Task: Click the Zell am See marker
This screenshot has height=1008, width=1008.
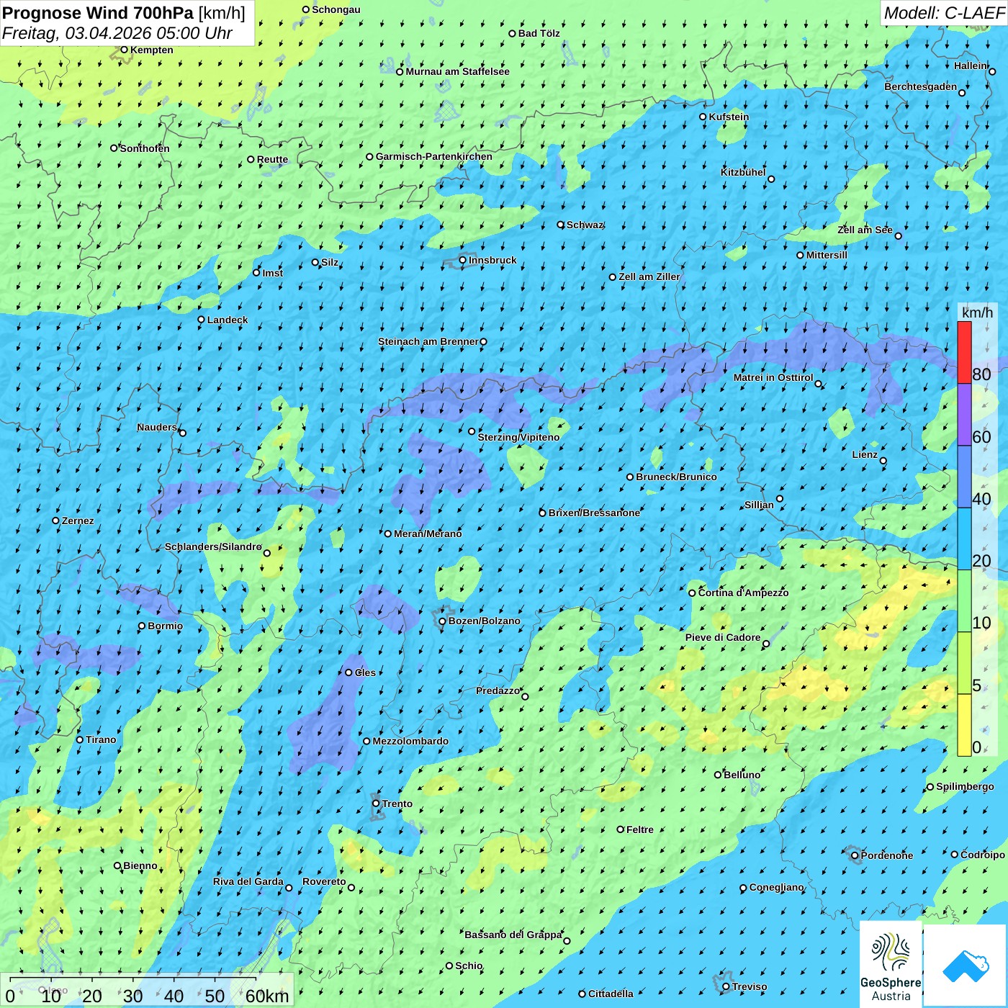Action: tap(899, 235)
